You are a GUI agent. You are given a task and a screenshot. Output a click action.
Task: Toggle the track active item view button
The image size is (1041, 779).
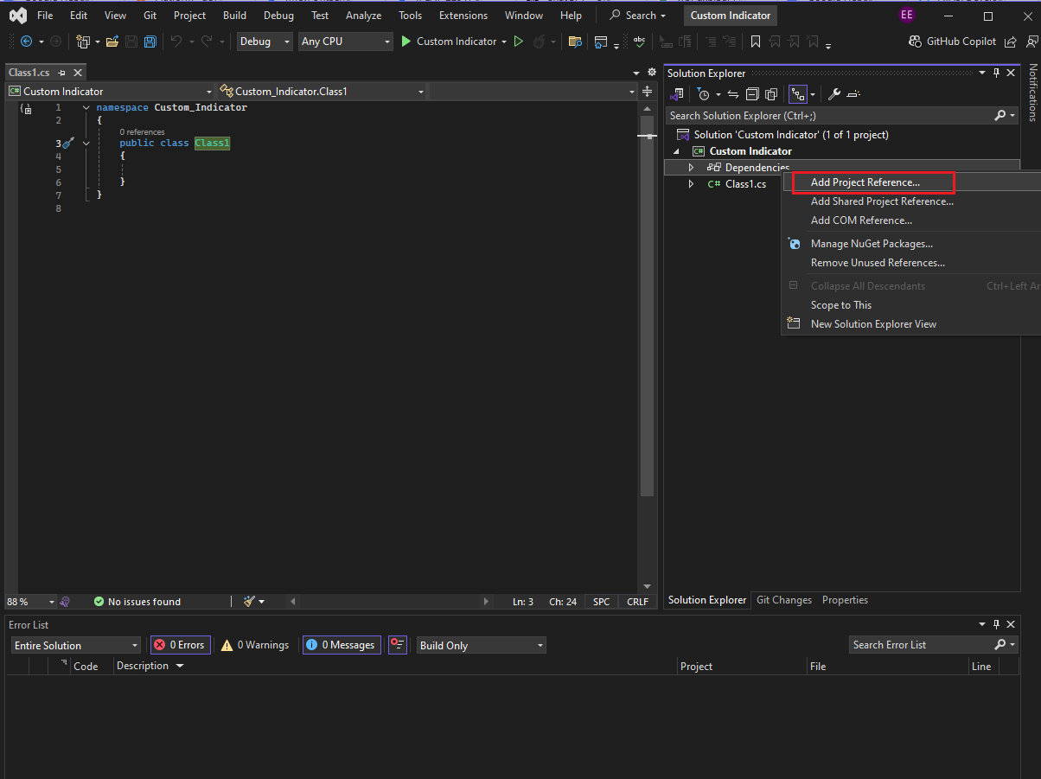[x=797, y=94]
